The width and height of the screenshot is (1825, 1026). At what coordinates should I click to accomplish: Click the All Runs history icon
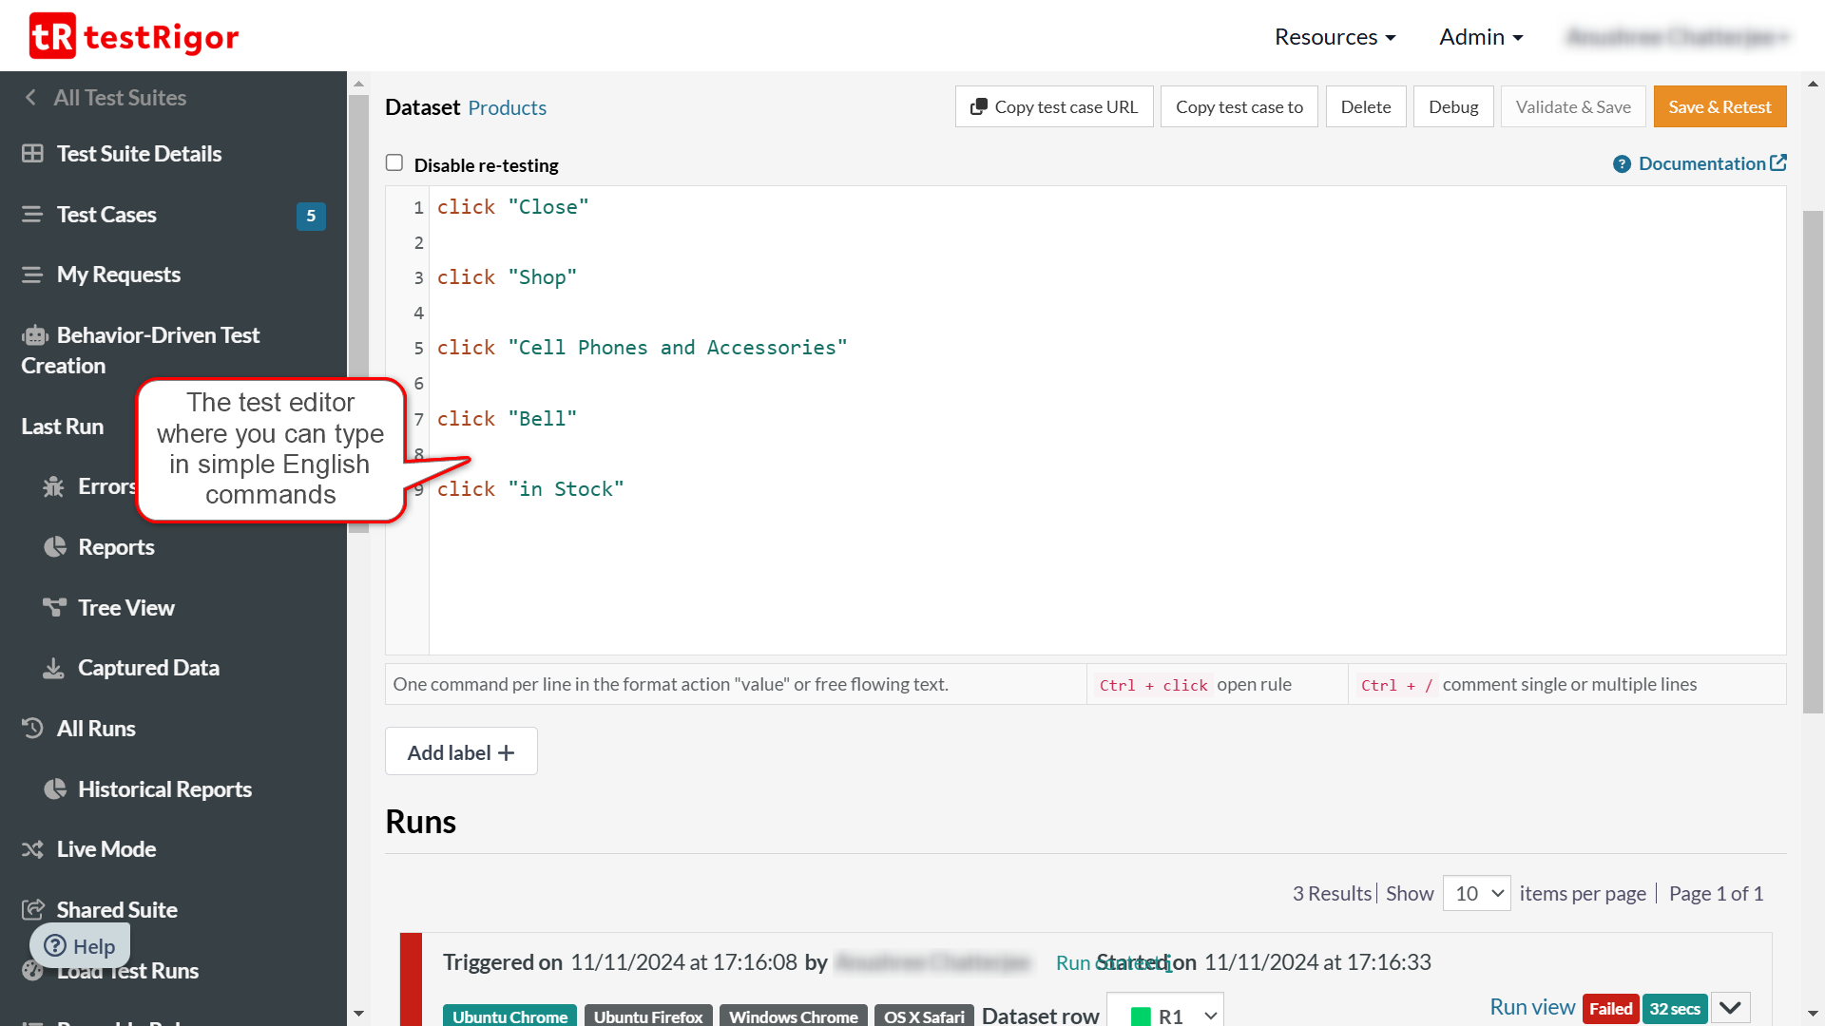pos(32,729)
